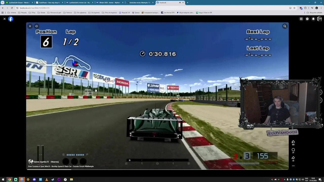Open Steam from the taskbar

[53, 179]
